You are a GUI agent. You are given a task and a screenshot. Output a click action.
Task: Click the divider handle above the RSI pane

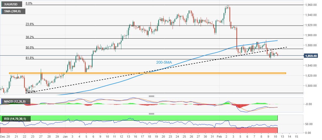pyautogui.click(x=152, y=114)
